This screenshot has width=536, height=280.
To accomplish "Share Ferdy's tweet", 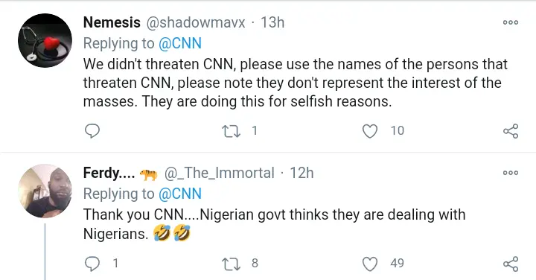I will coord(511,264).
